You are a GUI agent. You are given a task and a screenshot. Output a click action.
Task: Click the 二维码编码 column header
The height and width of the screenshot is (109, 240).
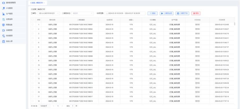click(81, 20)
